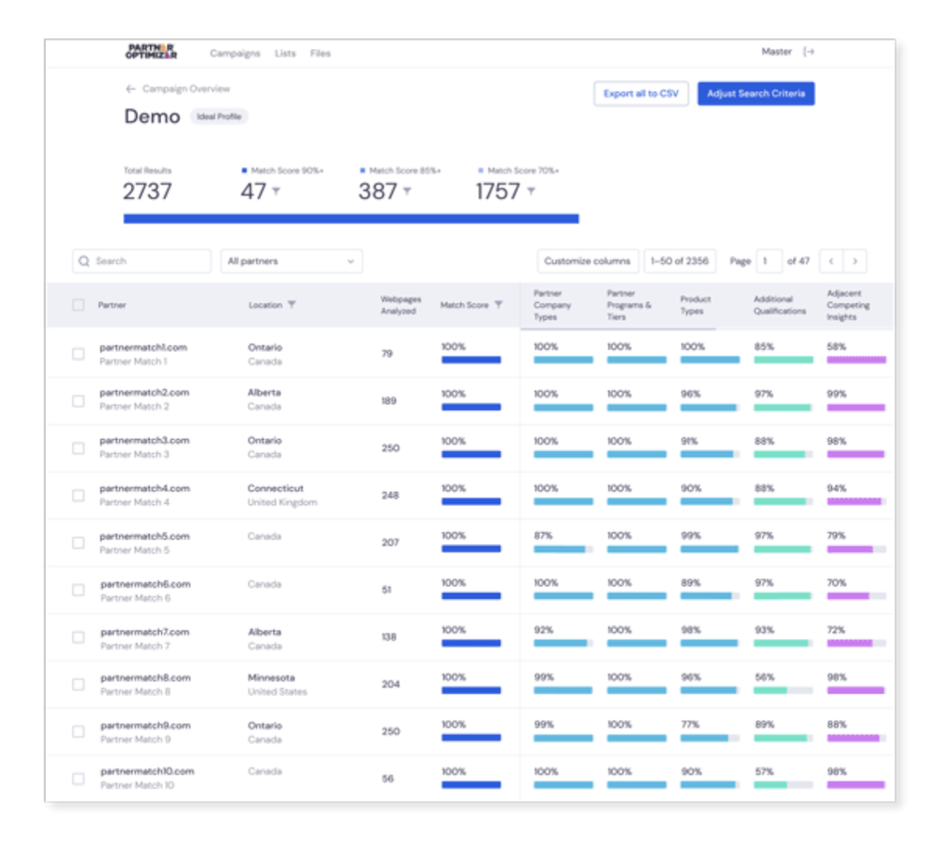Open the Location column filter icon
The width and height of the screenshot is (931, 853).
click(x=291, y=304)
